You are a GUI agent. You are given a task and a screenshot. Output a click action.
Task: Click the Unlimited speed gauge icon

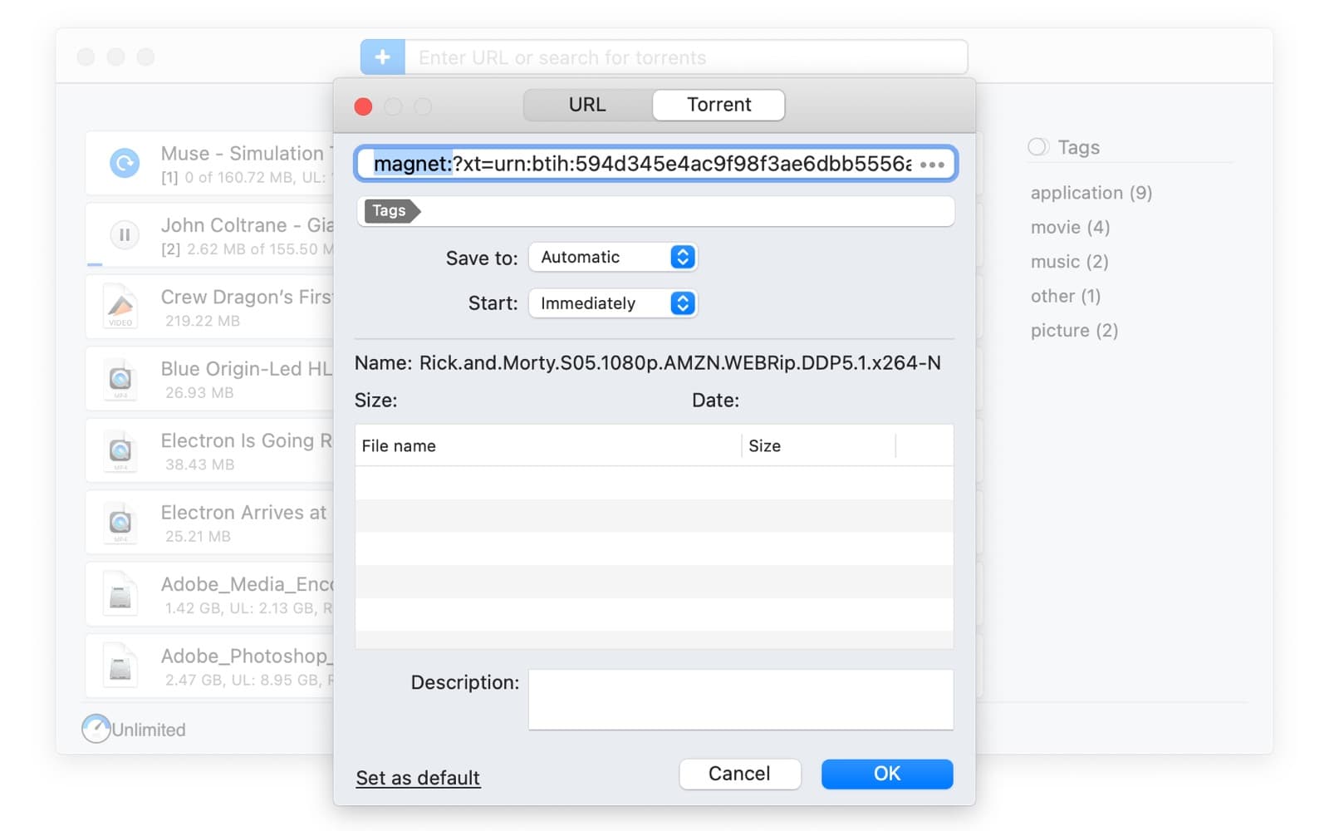[96, 729]
